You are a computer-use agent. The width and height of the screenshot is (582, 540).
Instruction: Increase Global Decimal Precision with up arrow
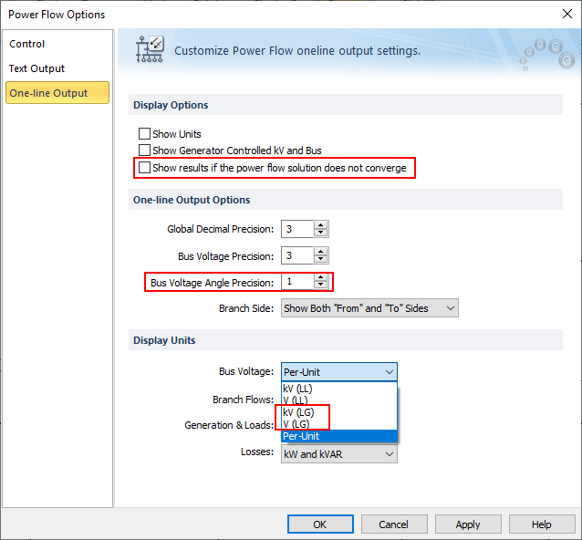pyautogui.click(x=320, y=225)
